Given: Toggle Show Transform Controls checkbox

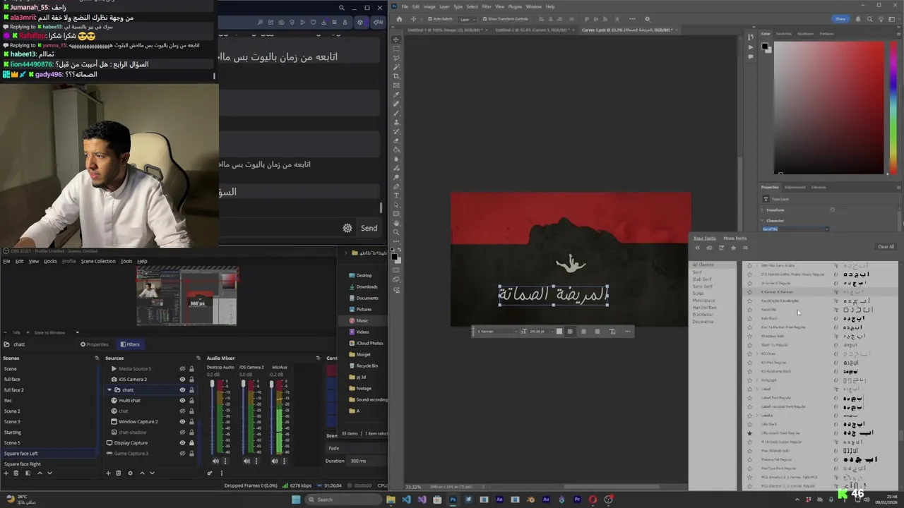Looking at the screenshot, I should tap(484, 19).
